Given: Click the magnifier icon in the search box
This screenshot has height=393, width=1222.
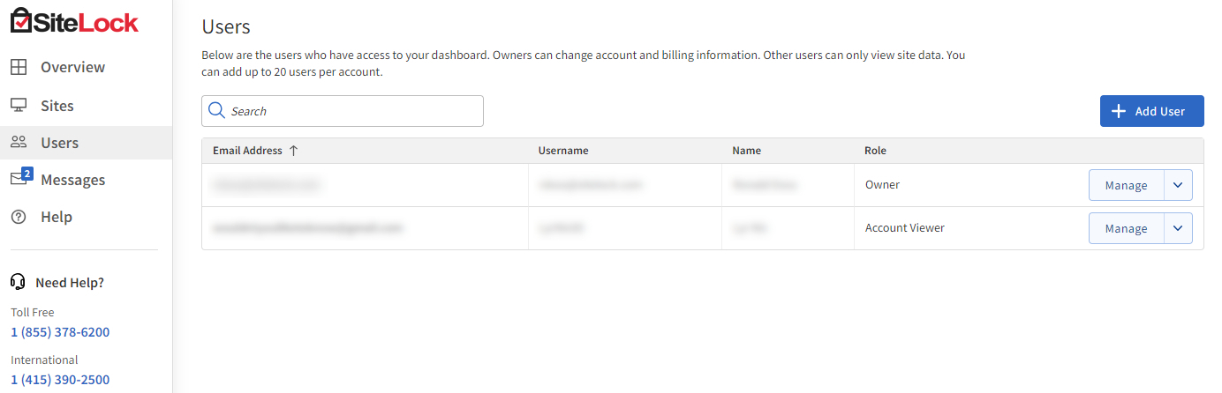Looking at the screenshot, I should tap(216, 111).
